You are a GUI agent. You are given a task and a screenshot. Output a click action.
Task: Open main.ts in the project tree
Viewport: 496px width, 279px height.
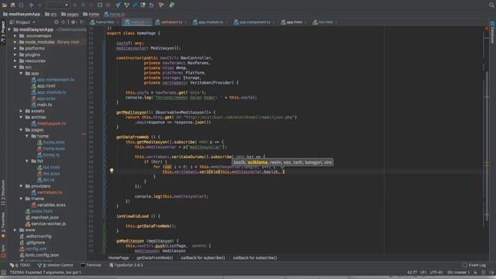45,105
